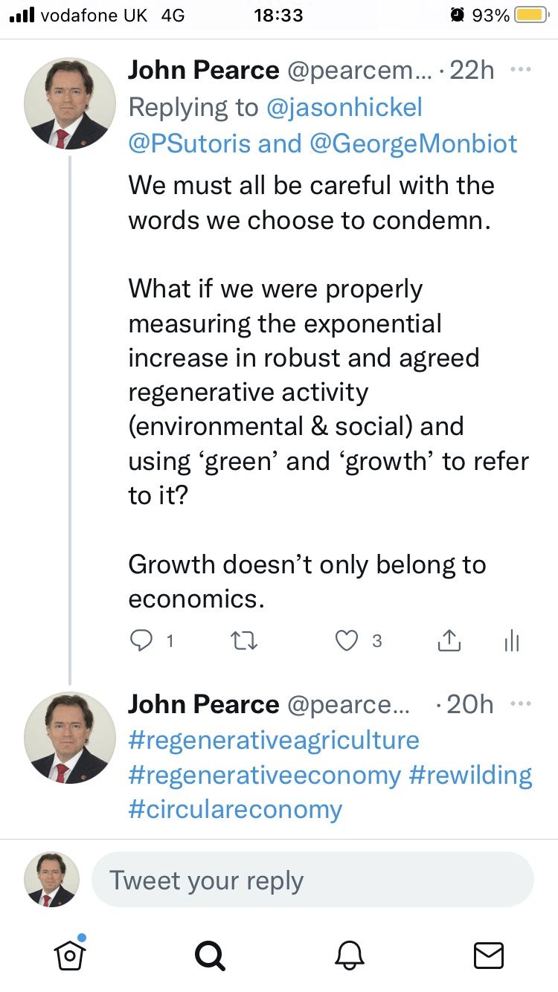The height and width of the screenshot is (992, 558).
Task: Open Messages envelope tab
Action: tap(489, 955)
